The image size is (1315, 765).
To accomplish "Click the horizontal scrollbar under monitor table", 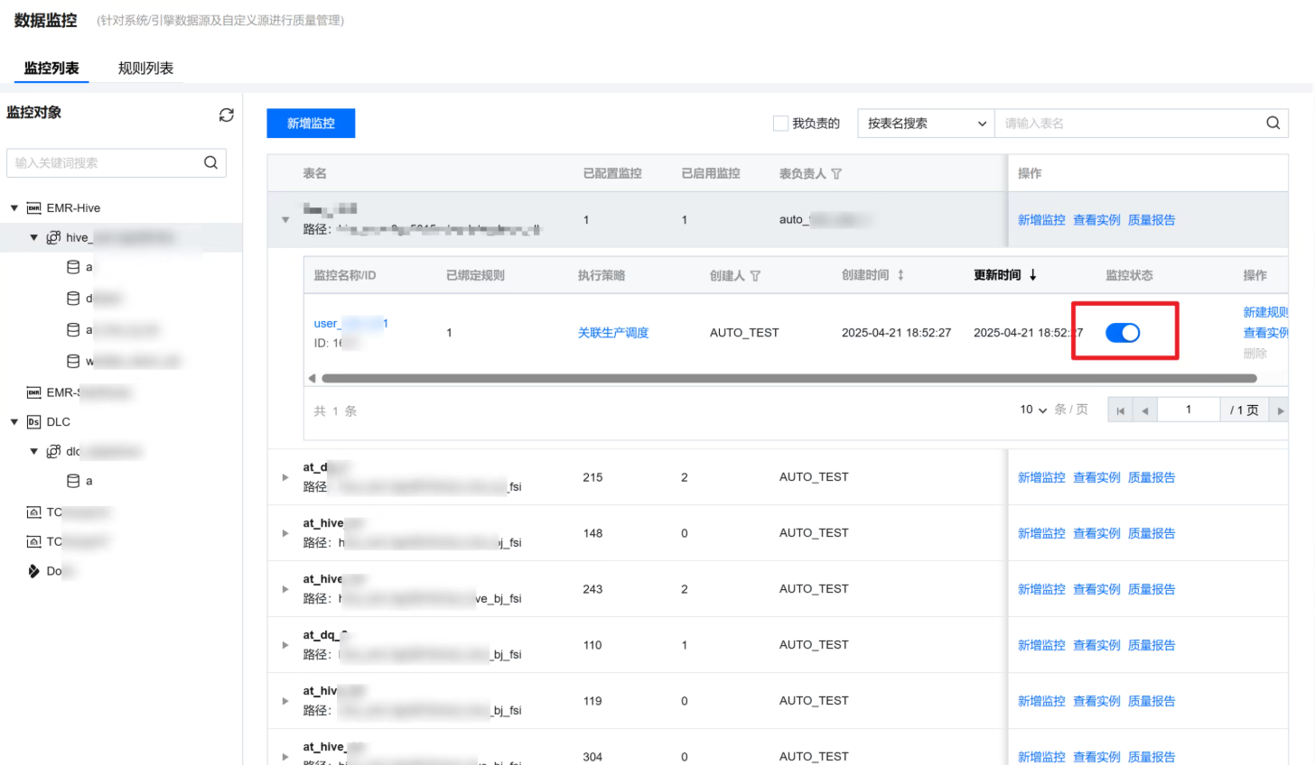I will (x=788, y=379).
